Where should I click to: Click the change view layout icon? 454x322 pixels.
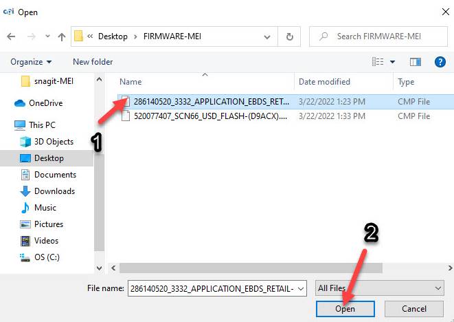pos(378,62)
